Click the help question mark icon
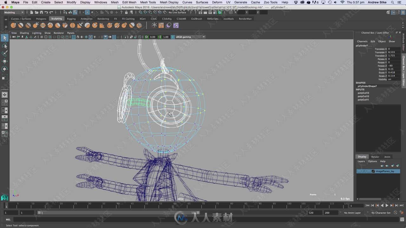Viewport: 406px width, 228px height. click(121, 12)
